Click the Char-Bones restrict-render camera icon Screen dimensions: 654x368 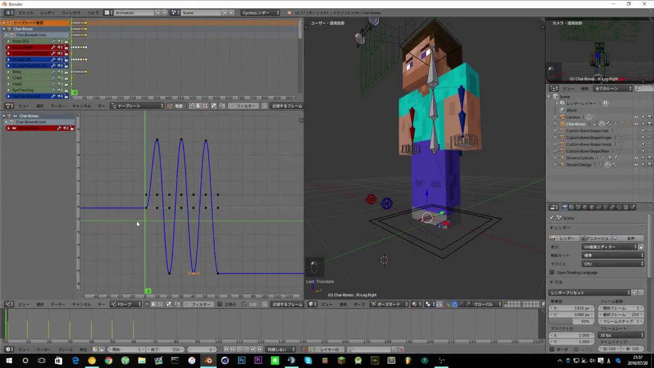(649, 124)
